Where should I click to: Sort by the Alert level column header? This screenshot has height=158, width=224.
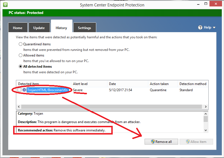(x=89, y=84)
